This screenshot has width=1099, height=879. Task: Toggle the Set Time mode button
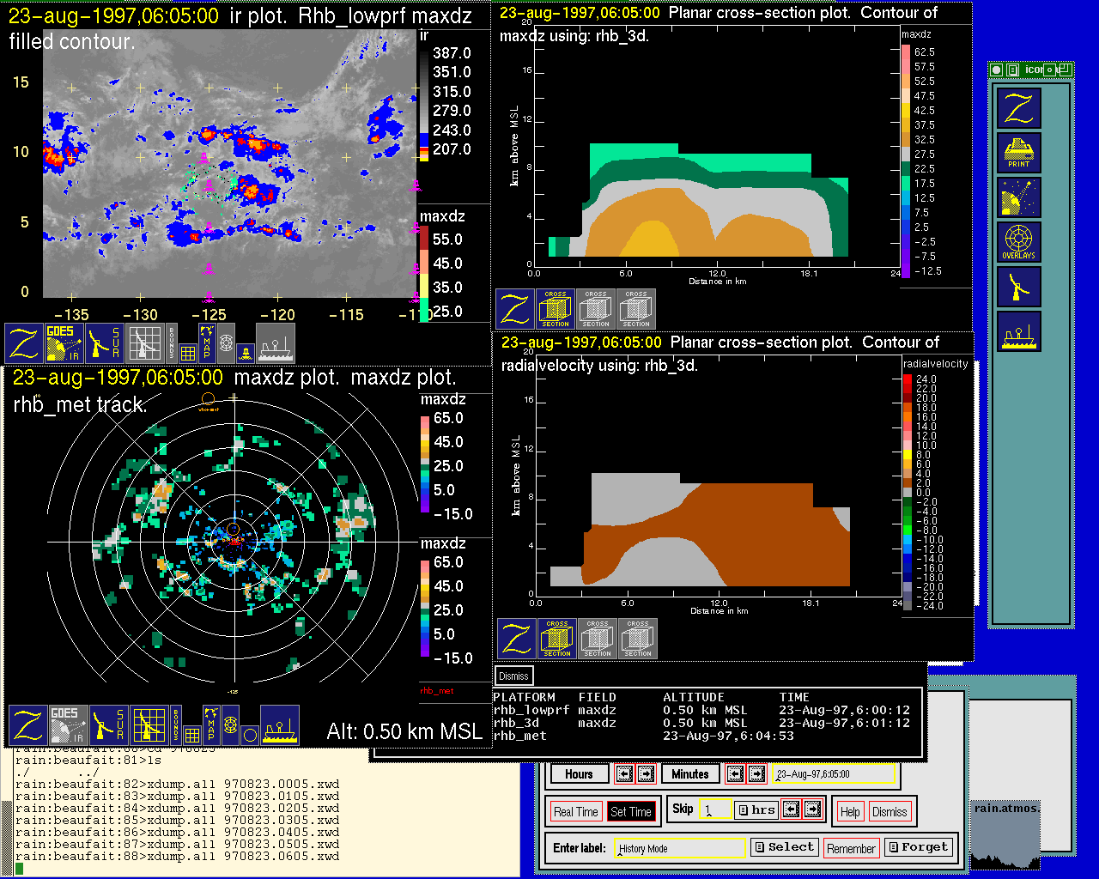pyautogui.click(x=630, y=812)
